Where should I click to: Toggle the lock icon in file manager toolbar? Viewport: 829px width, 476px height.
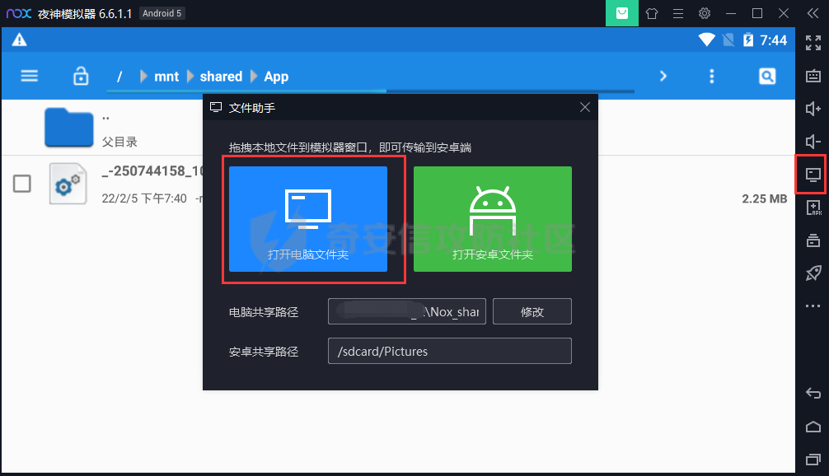coord(81,75)
